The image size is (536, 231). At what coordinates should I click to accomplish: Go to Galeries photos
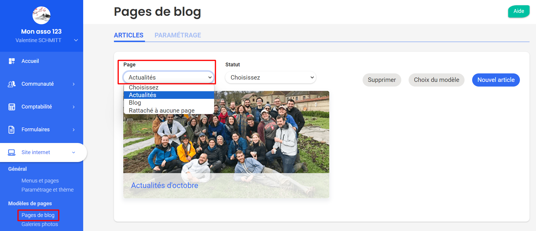pos(40,224)
